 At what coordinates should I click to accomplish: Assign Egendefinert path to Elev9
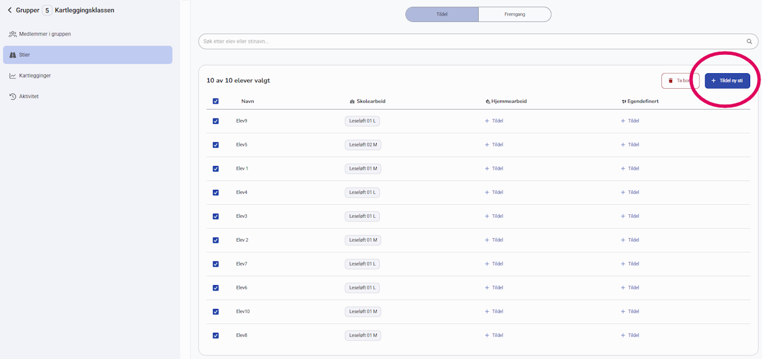point(630,121)
